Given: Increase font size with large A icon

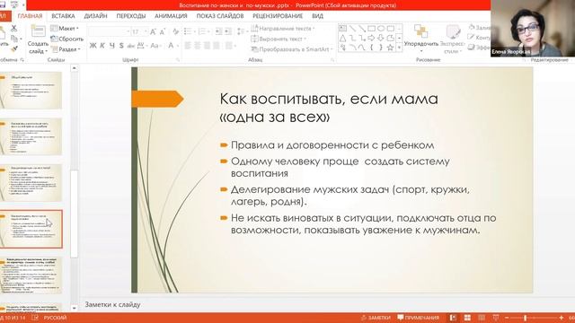Looking at the screenshot, I should tap(153, 32).
